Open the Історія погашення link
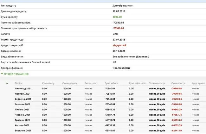Image resolution: width=206 pixels, height=134 pixels. pyautogui.click(x=16, y=74)
